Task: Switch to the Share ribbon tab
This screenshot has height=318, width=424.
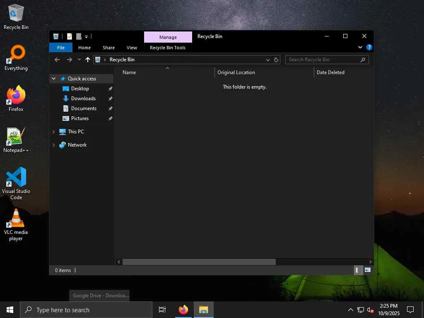Action: [x=109, y=48]
